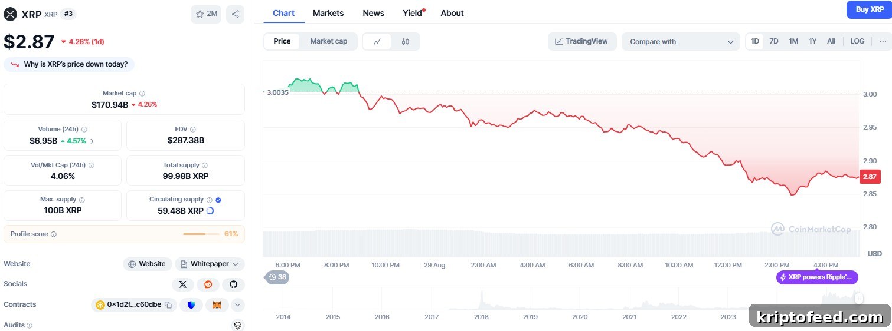Click 2018 on the range timeline

tap(481, 317)
